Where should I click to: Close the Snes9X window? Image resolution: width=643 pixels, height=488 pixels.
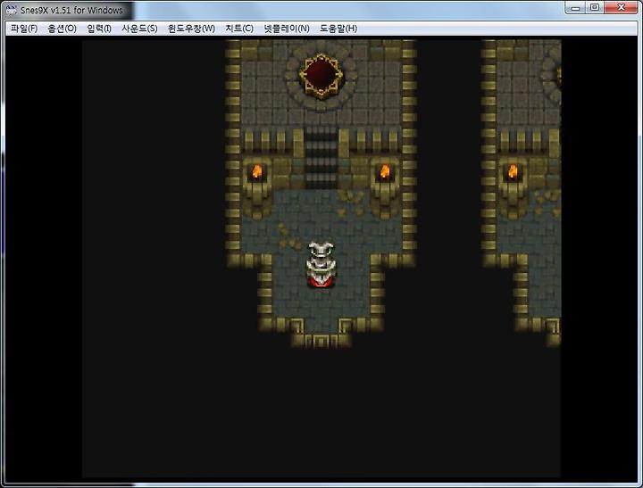pyautogui.click(x=621, y=8)
